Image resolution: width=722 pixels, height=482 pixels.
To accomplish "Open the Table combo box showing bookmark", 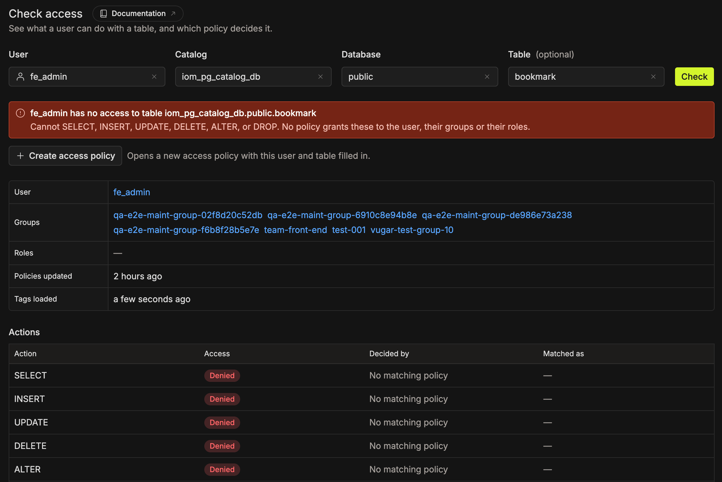I will [586, 77].
